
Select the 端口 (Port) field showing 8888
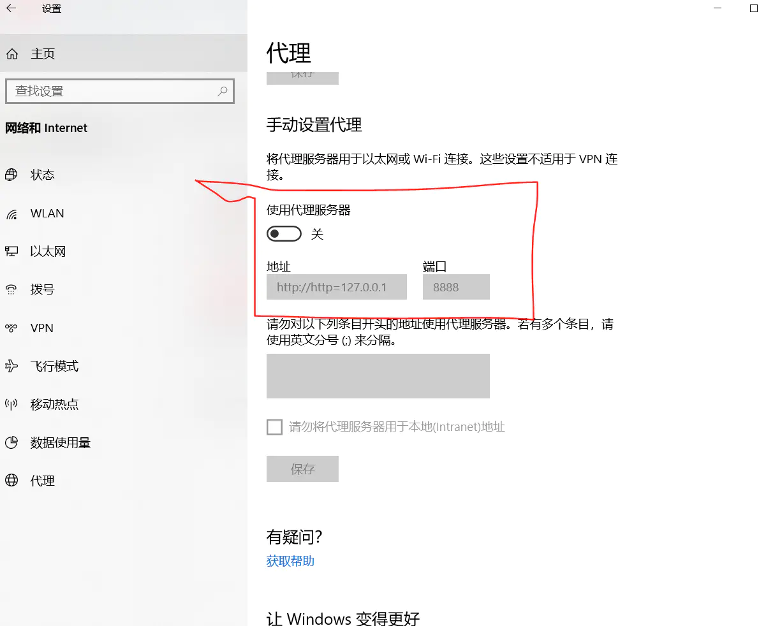click(x=455, y=287)
